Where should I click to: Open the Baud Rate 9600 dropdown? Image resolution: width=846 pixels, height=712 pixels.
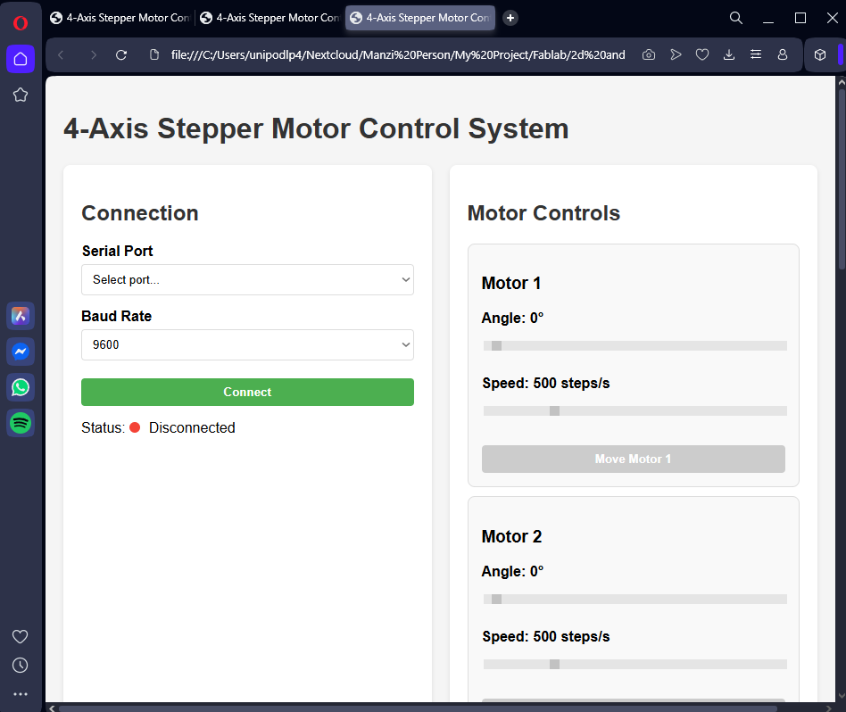(248, 345)
